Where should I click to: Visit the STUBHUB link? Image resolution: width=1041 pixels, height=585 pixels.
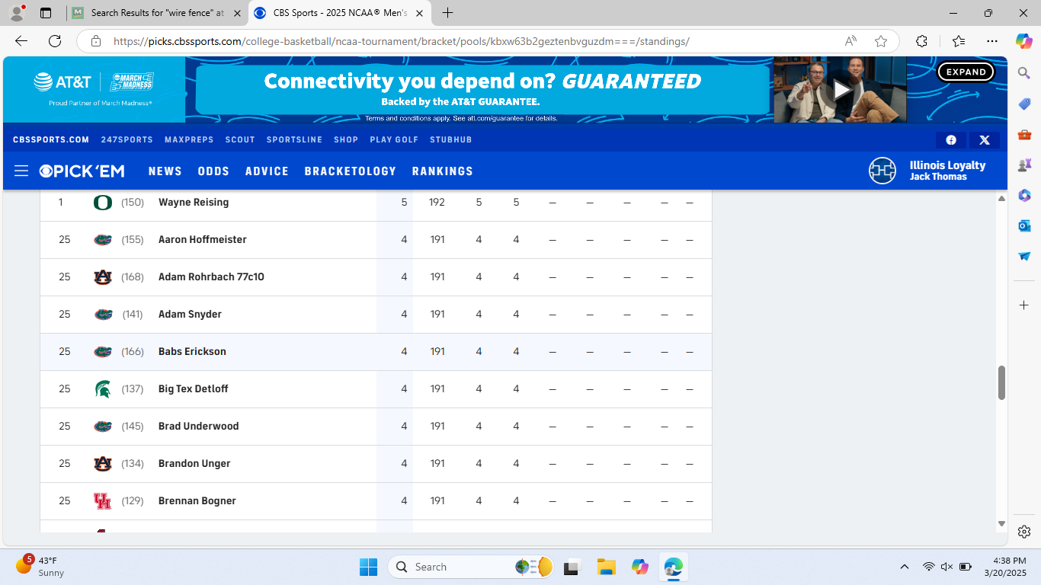click(x=450, y=139)
